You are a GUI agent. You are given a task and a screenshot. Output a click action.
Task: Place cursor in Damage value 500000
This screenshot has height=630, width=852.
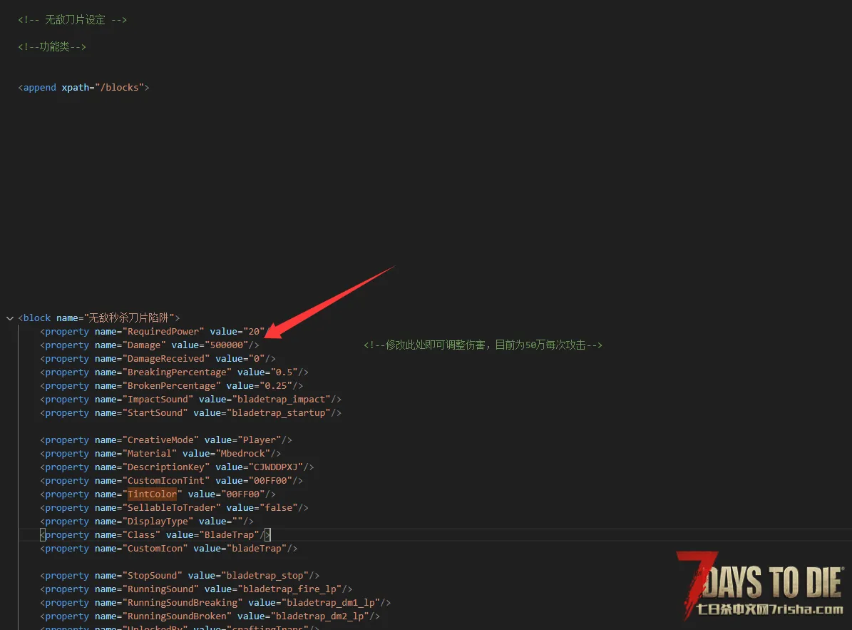pos(227,345)
